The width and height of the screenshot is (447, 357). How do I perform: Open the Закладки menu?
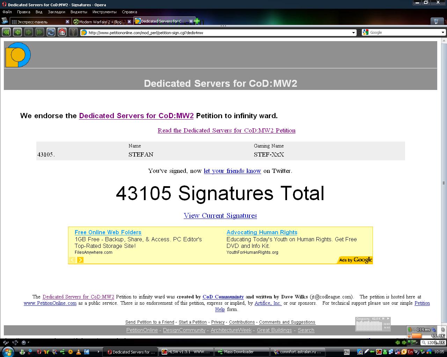57,12
